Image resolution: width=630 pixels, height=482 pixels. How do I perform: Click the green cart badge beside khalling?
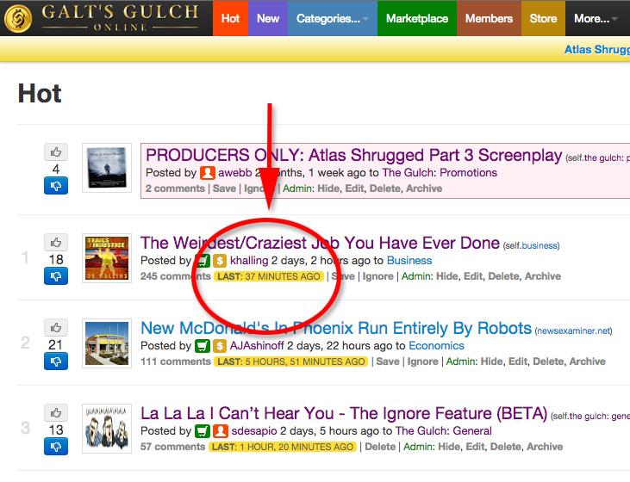point(203,261)
